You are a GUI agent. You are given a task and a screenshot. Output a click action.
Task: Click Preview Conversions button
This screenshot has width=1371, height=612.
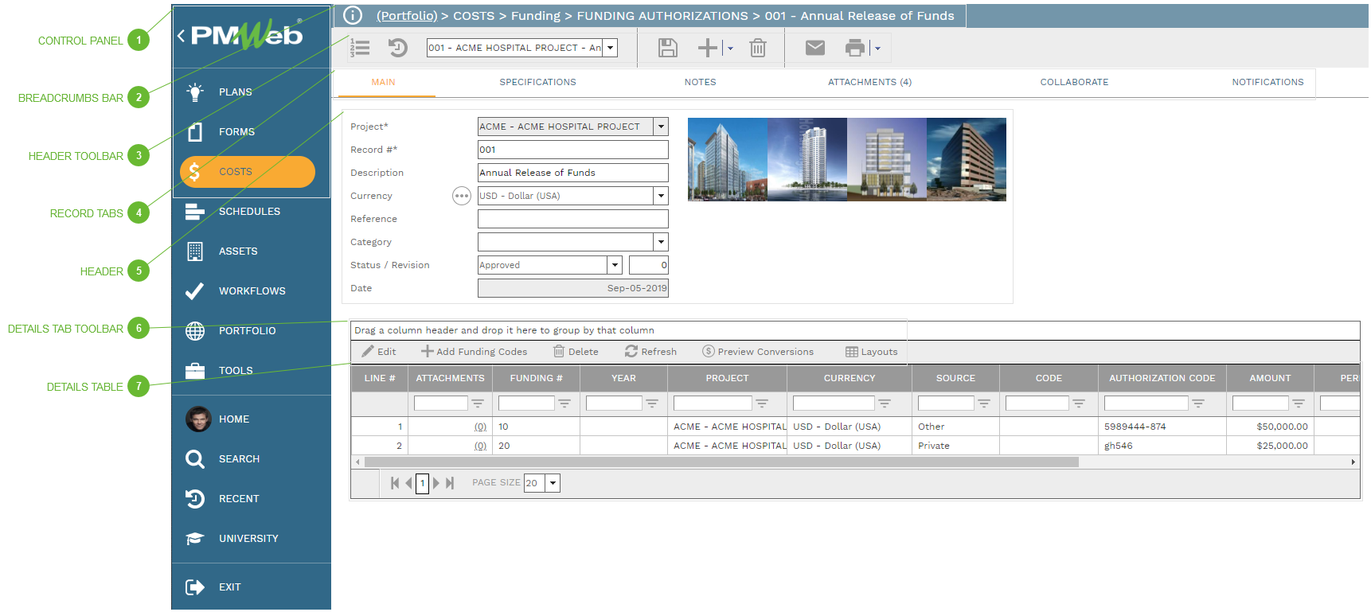coord(758,352)
